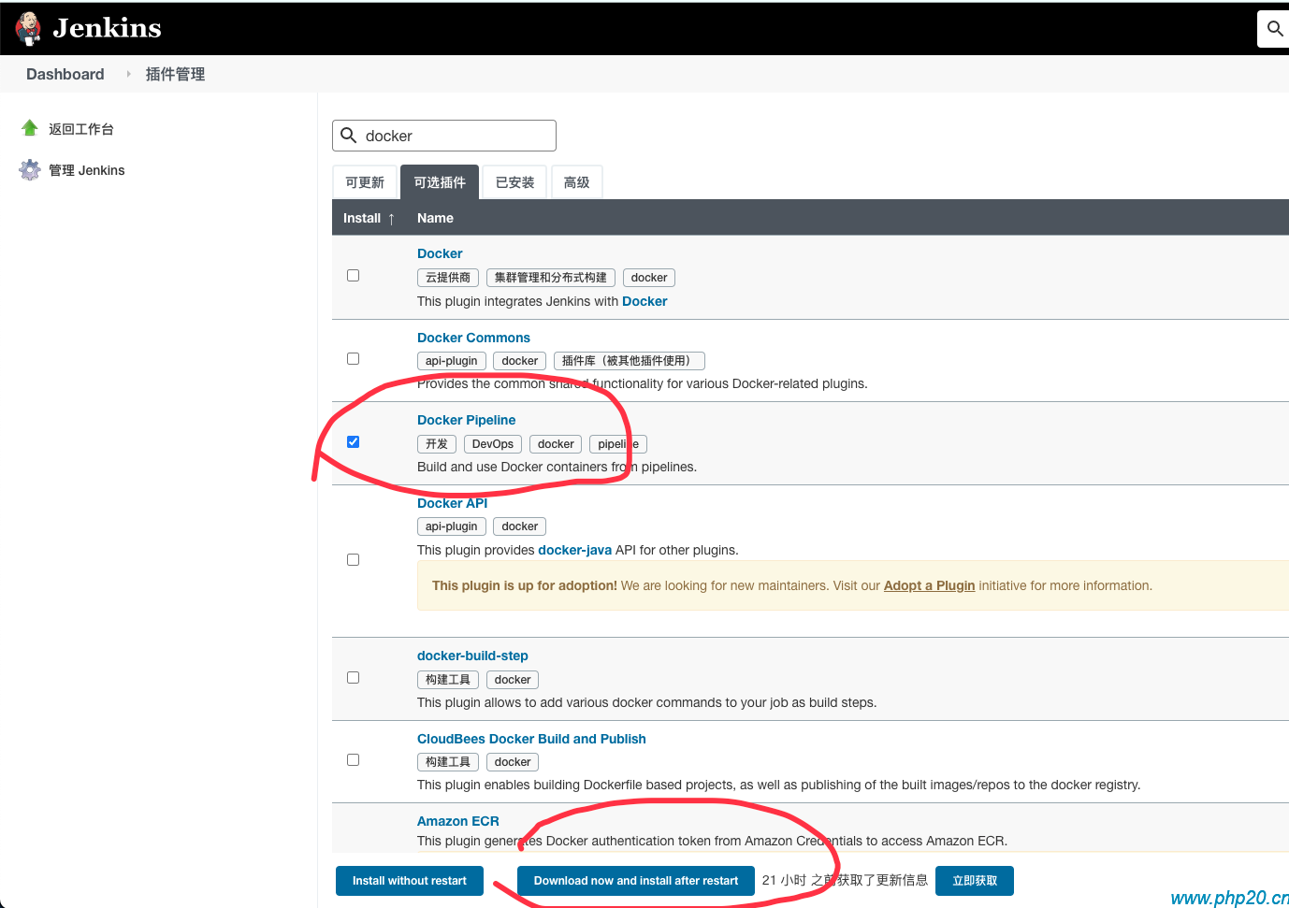Open the Amazon ECR plugin link
This screenshot has height=908, width=1289.
(458, 821)
